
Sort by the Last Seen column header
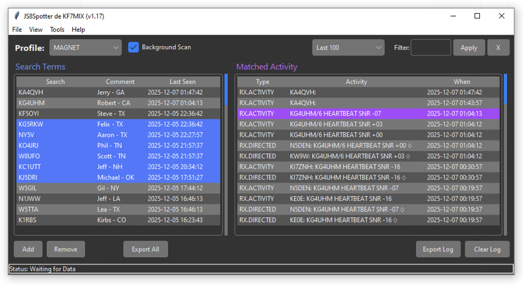point(182,82)
